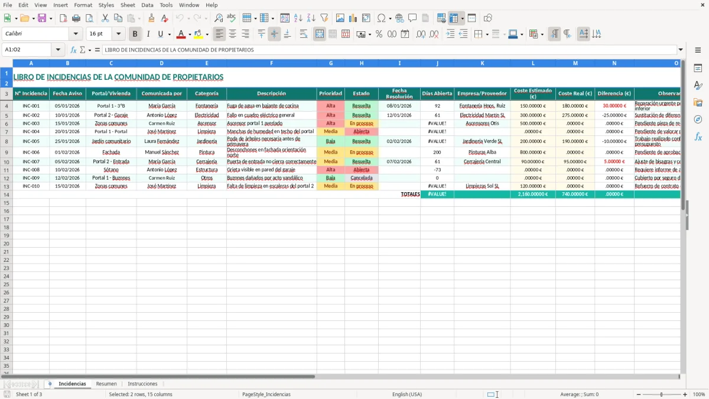Open Name Box dropdown arrow
709x399 pixels.
coord(58,50)
